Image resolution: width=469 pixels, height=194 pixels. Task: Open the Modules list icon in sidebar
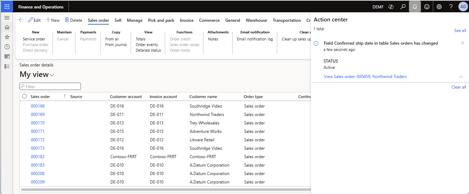(x=7, y=66)
